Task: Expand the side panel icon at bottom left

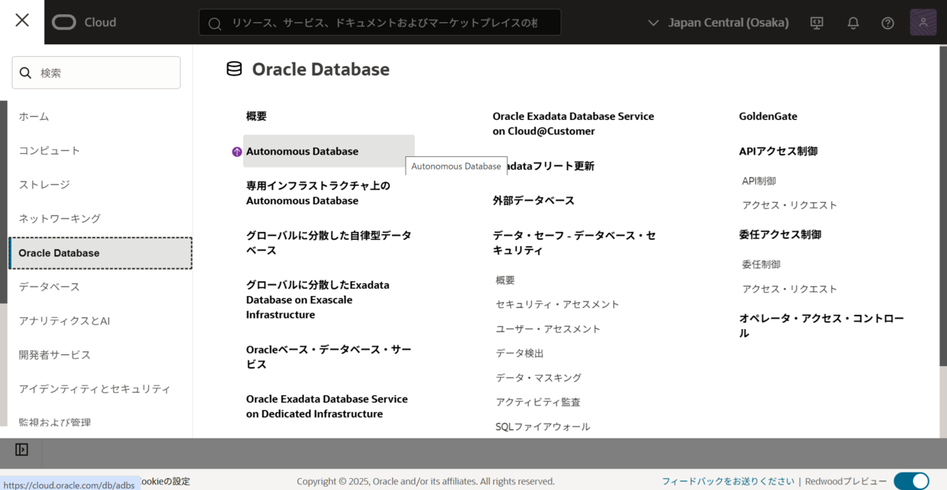Action: pos(22,449)
